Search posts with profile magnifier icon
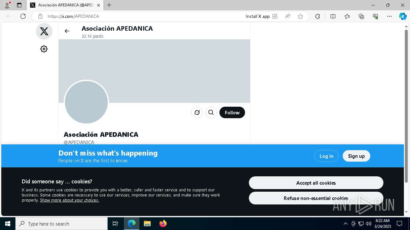410x230 pixels. pos(211,112)
